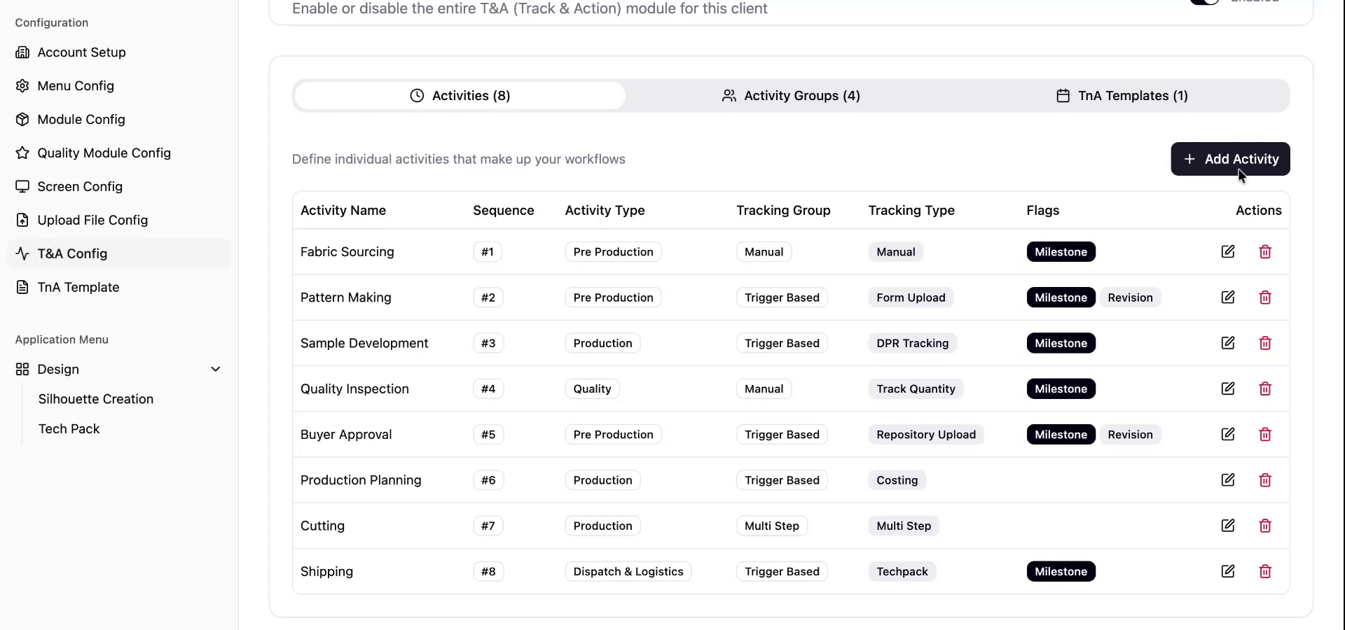
Task: Click the Account Setup gear-building icon
Action: point(22,52)
